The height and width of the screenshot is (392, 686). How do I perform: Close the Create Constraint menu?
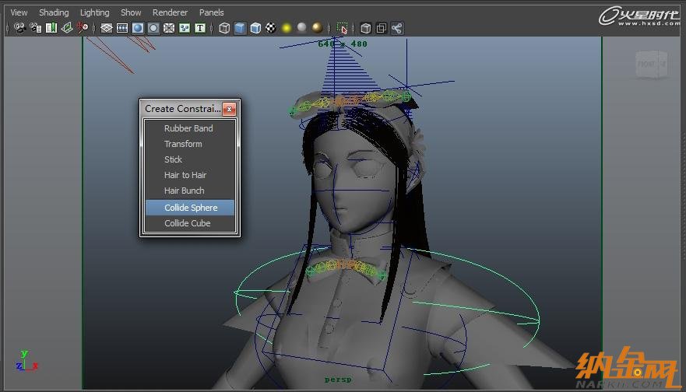coord(229,109)
